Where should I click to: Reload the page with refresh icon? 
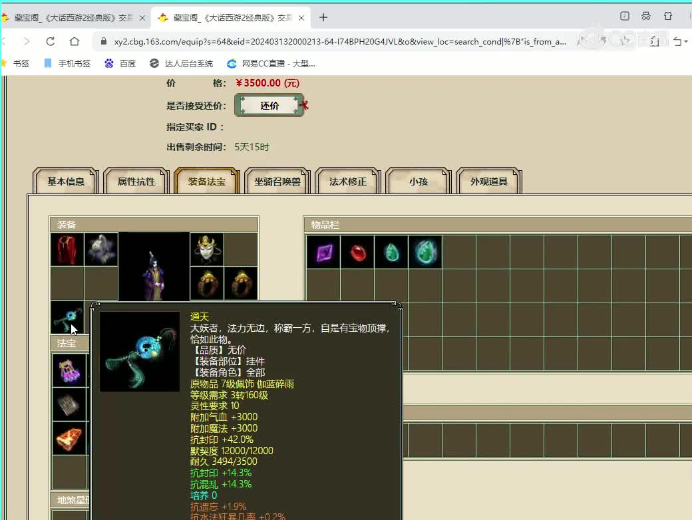(x=51, y=41)
